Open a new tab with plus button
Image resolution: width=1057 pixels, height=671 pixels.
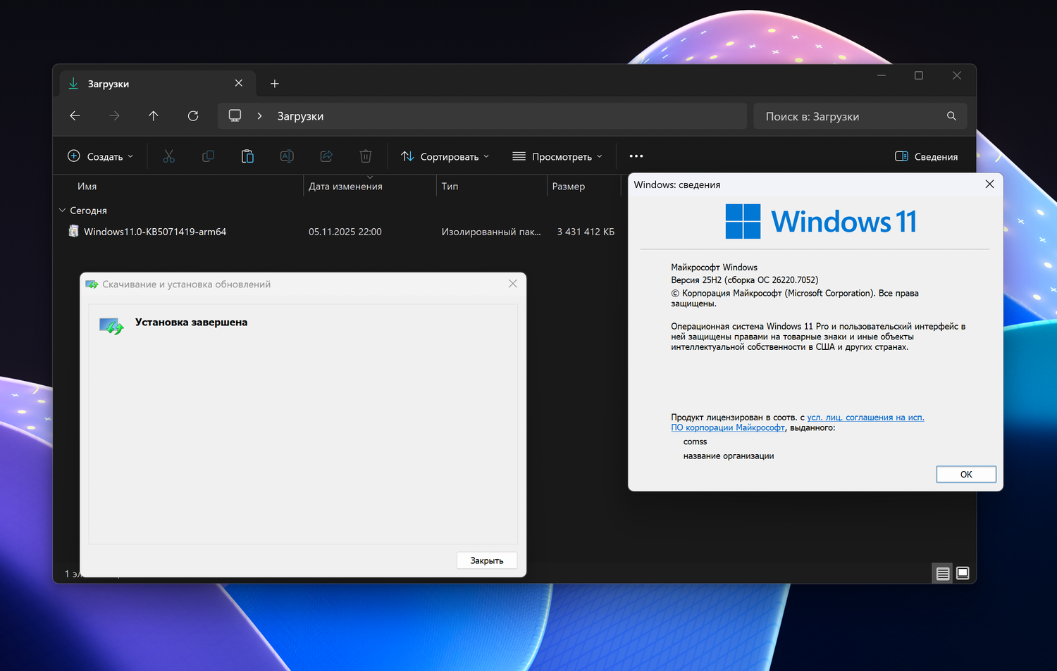[x=275, y=84]
